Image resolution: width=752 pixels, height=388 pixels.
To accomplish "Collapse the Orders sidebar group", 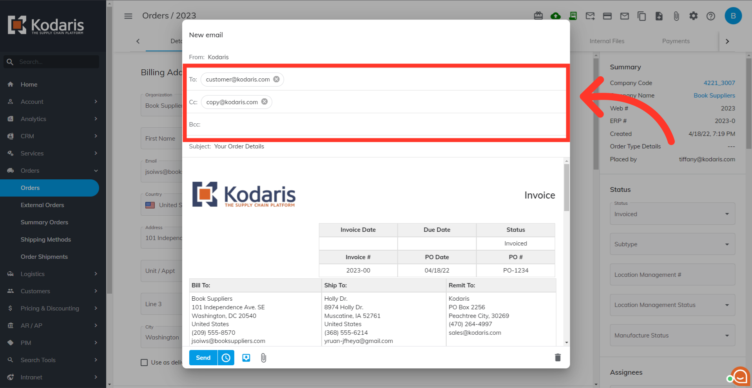I will click(x=53, y=171).
